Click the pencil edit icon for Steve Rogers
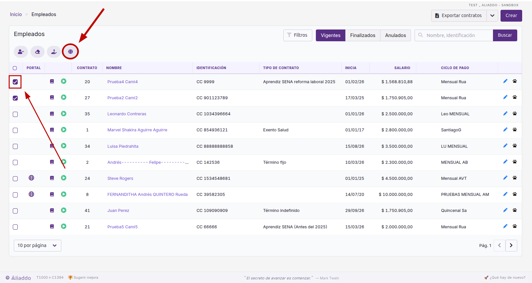The image size is (532, 283). 505,178
